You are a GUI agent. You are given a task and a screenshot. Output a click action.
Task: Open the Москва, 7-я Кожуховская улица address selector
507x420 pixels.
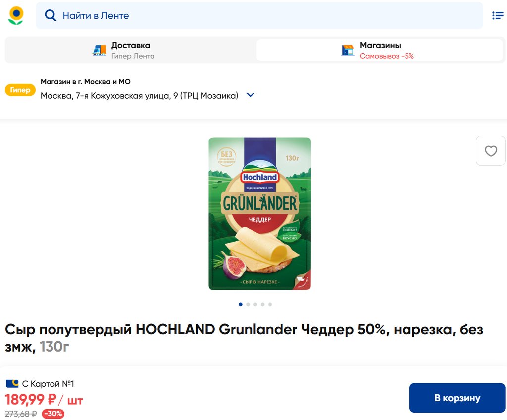[x=139, y=96]
